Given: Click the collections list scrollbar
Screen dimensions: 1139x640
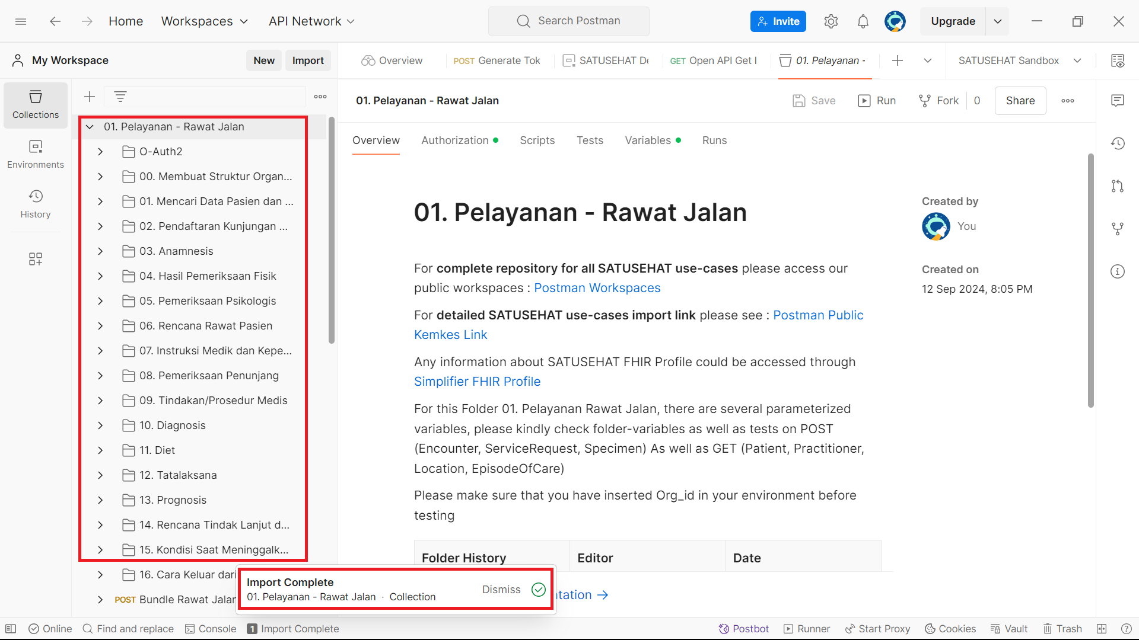Looking at the screenshot, I should point(332,231).
